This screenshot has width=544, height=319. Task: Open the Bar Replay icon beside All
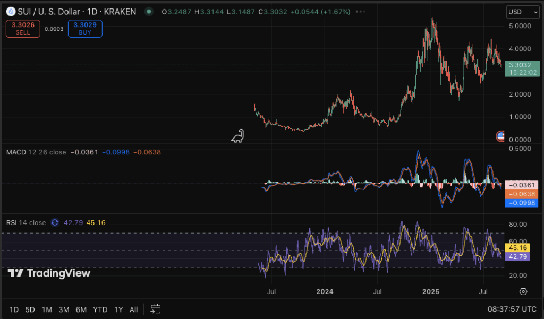pos(155,309)
